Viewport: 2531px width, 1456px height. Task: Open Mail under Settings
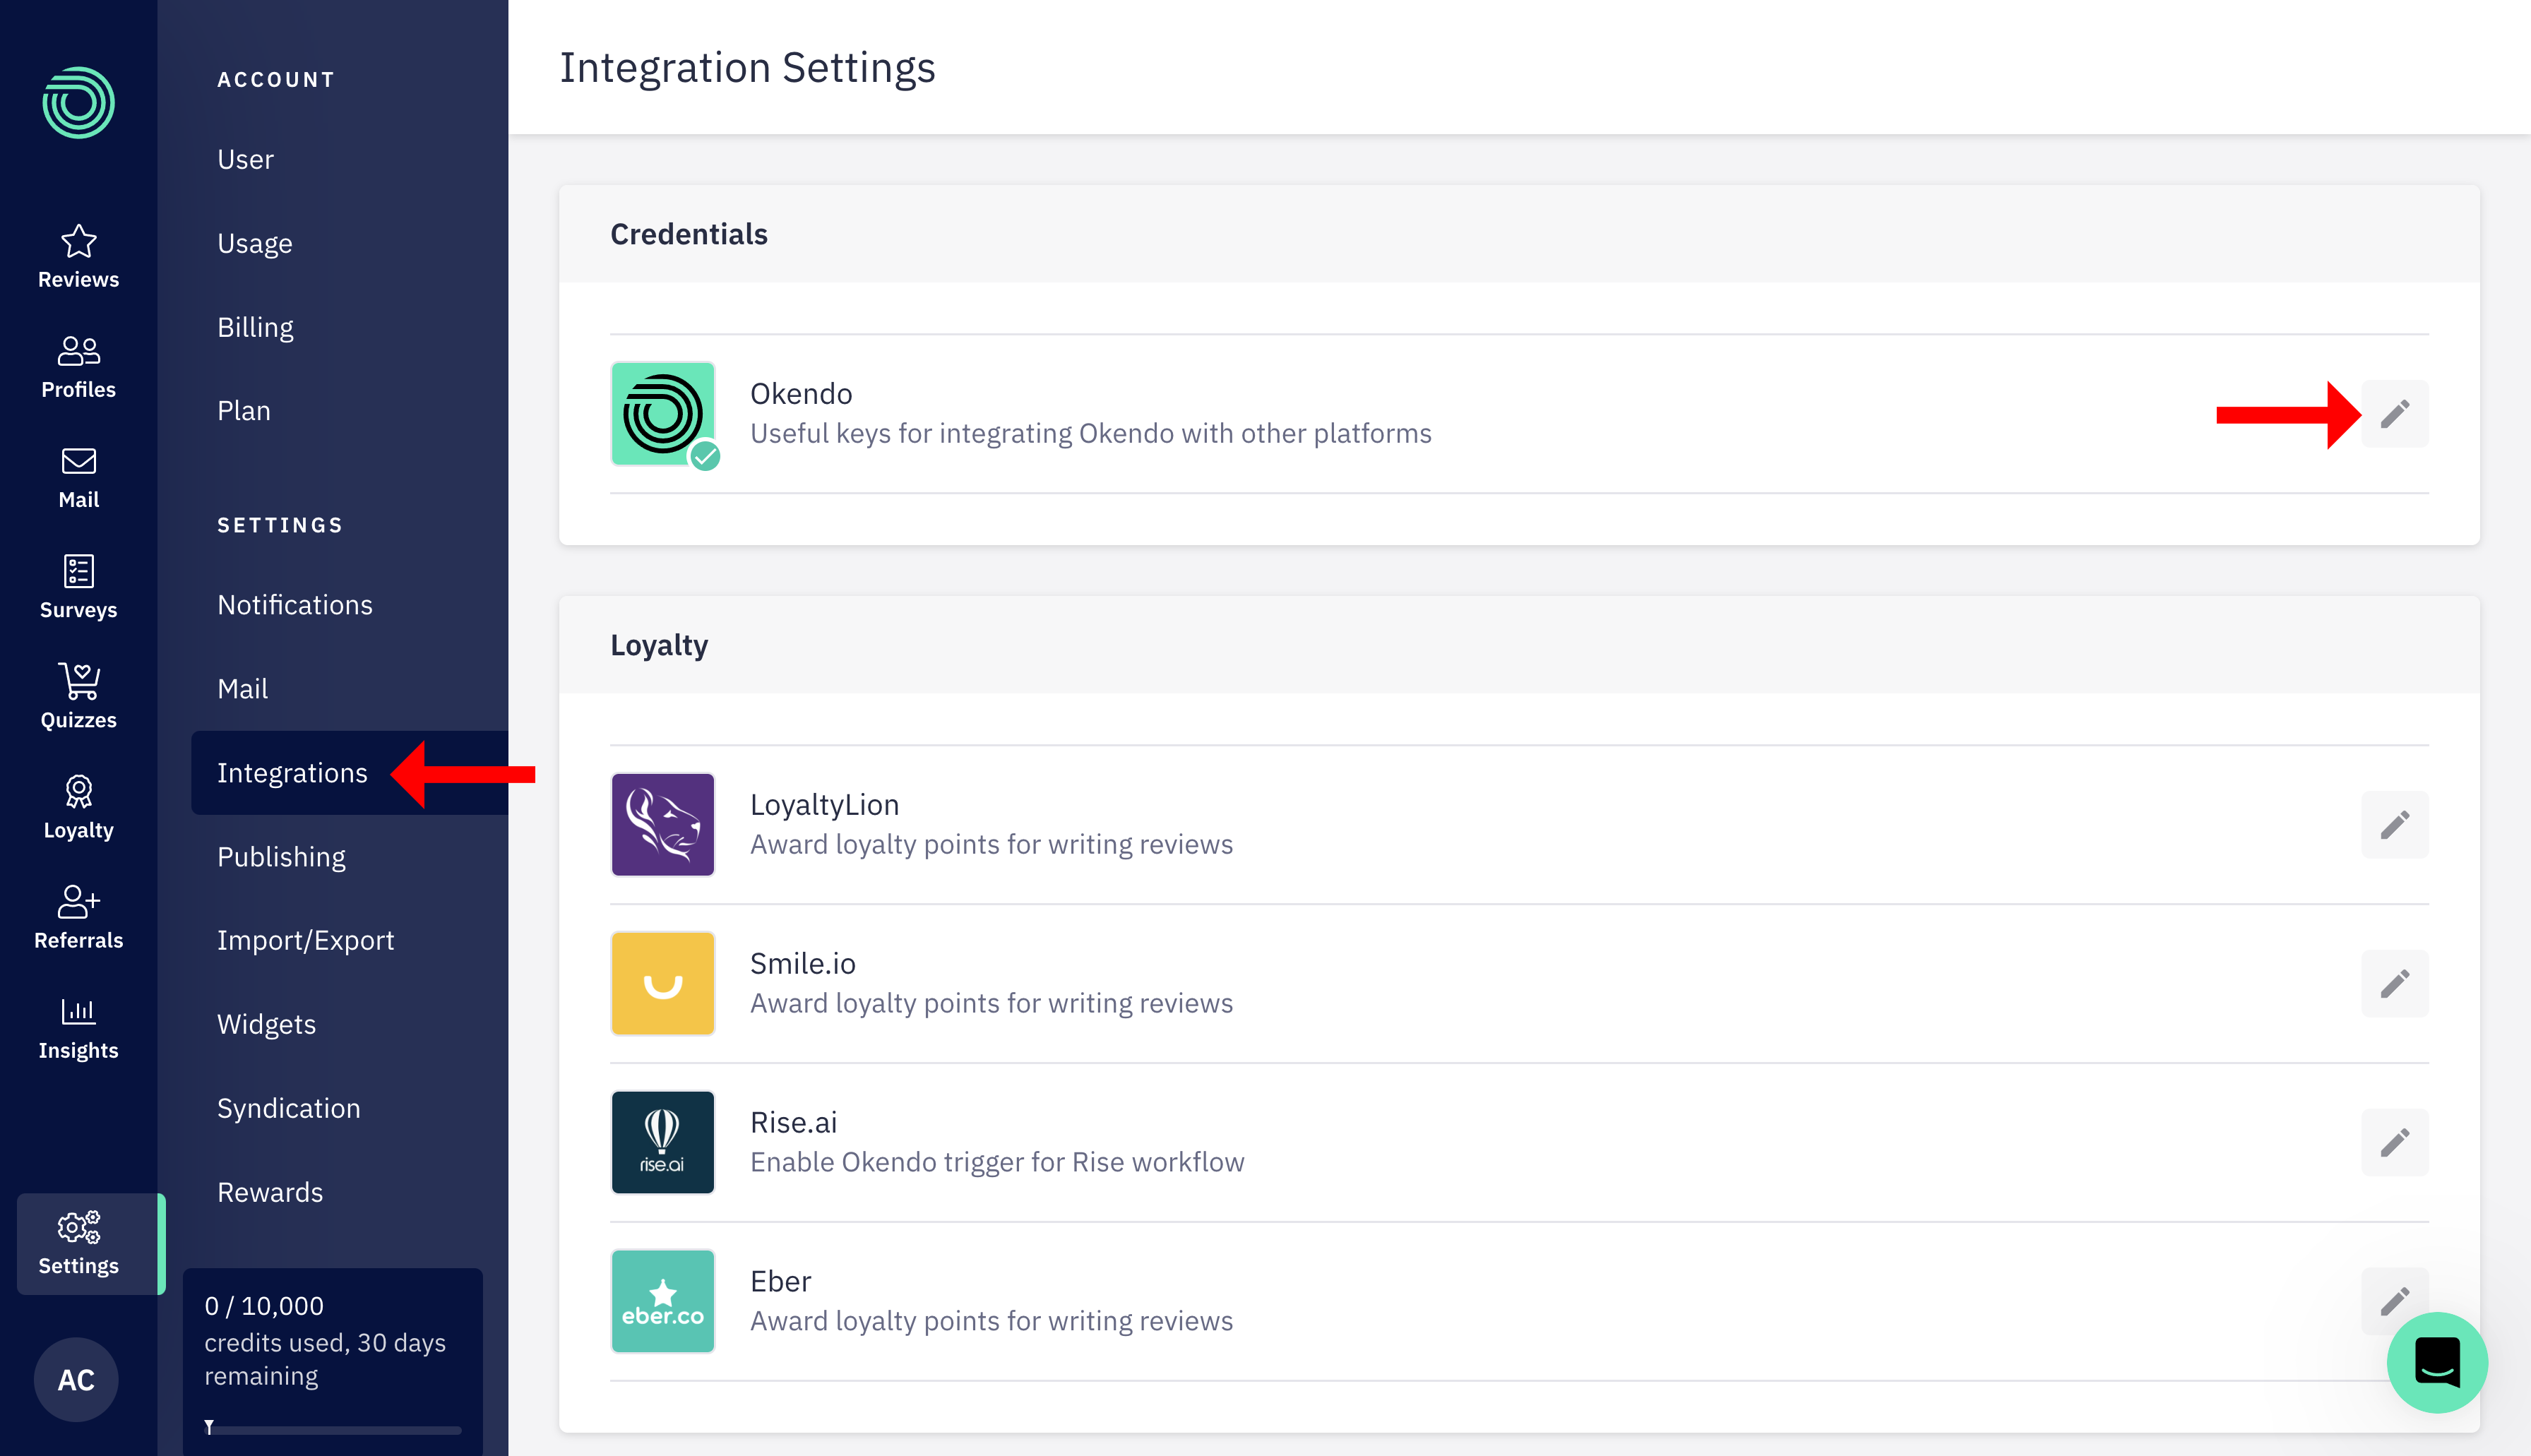tap(242, 688)
